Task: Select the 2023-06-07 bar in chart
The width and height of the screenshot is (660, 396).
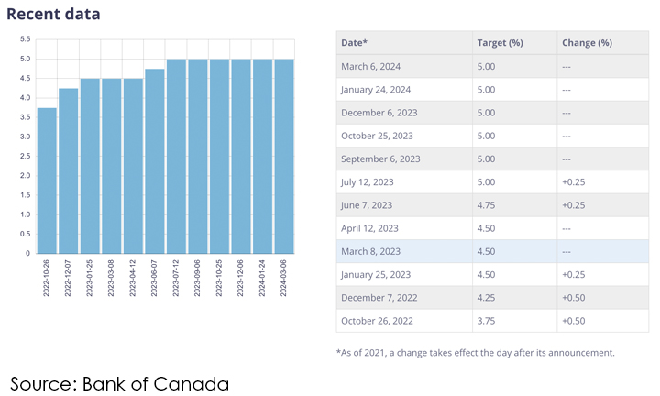Action: point(154,161)
